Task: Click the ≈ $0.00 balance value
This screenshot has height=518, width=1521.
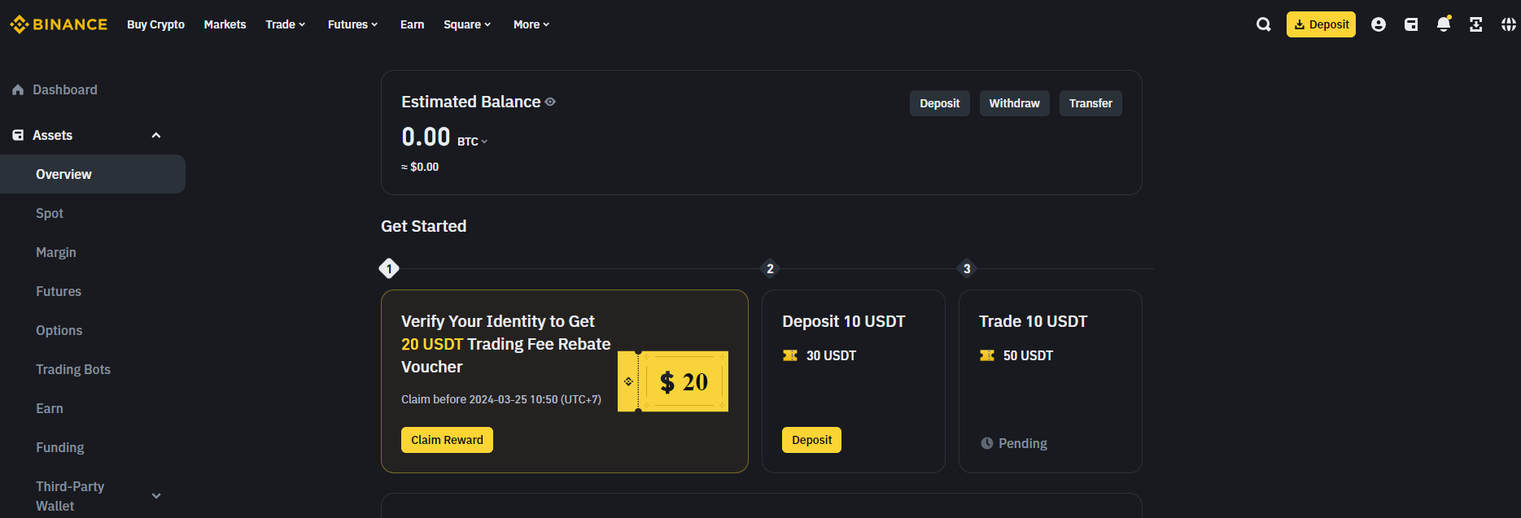Action: [x=420, y=167]
